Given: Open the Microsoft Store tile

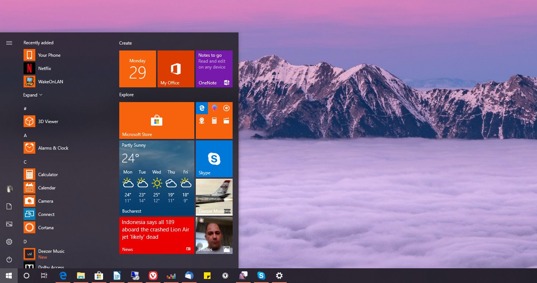Looking at the screenshot, I should coord(157,120).
